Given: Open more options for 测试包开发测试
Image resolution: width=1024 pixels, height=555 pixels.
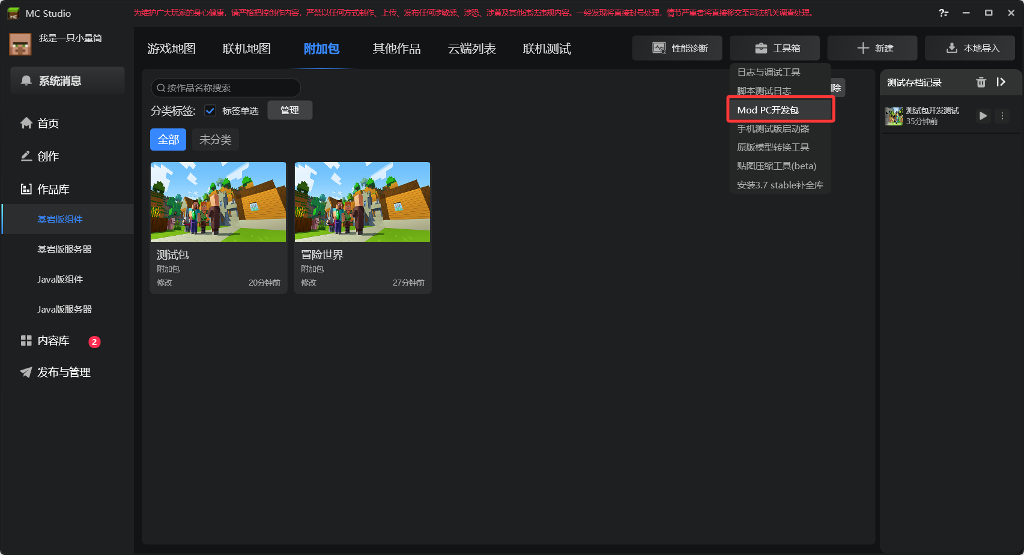Looking at the screenshot, I should point(1002,116).
